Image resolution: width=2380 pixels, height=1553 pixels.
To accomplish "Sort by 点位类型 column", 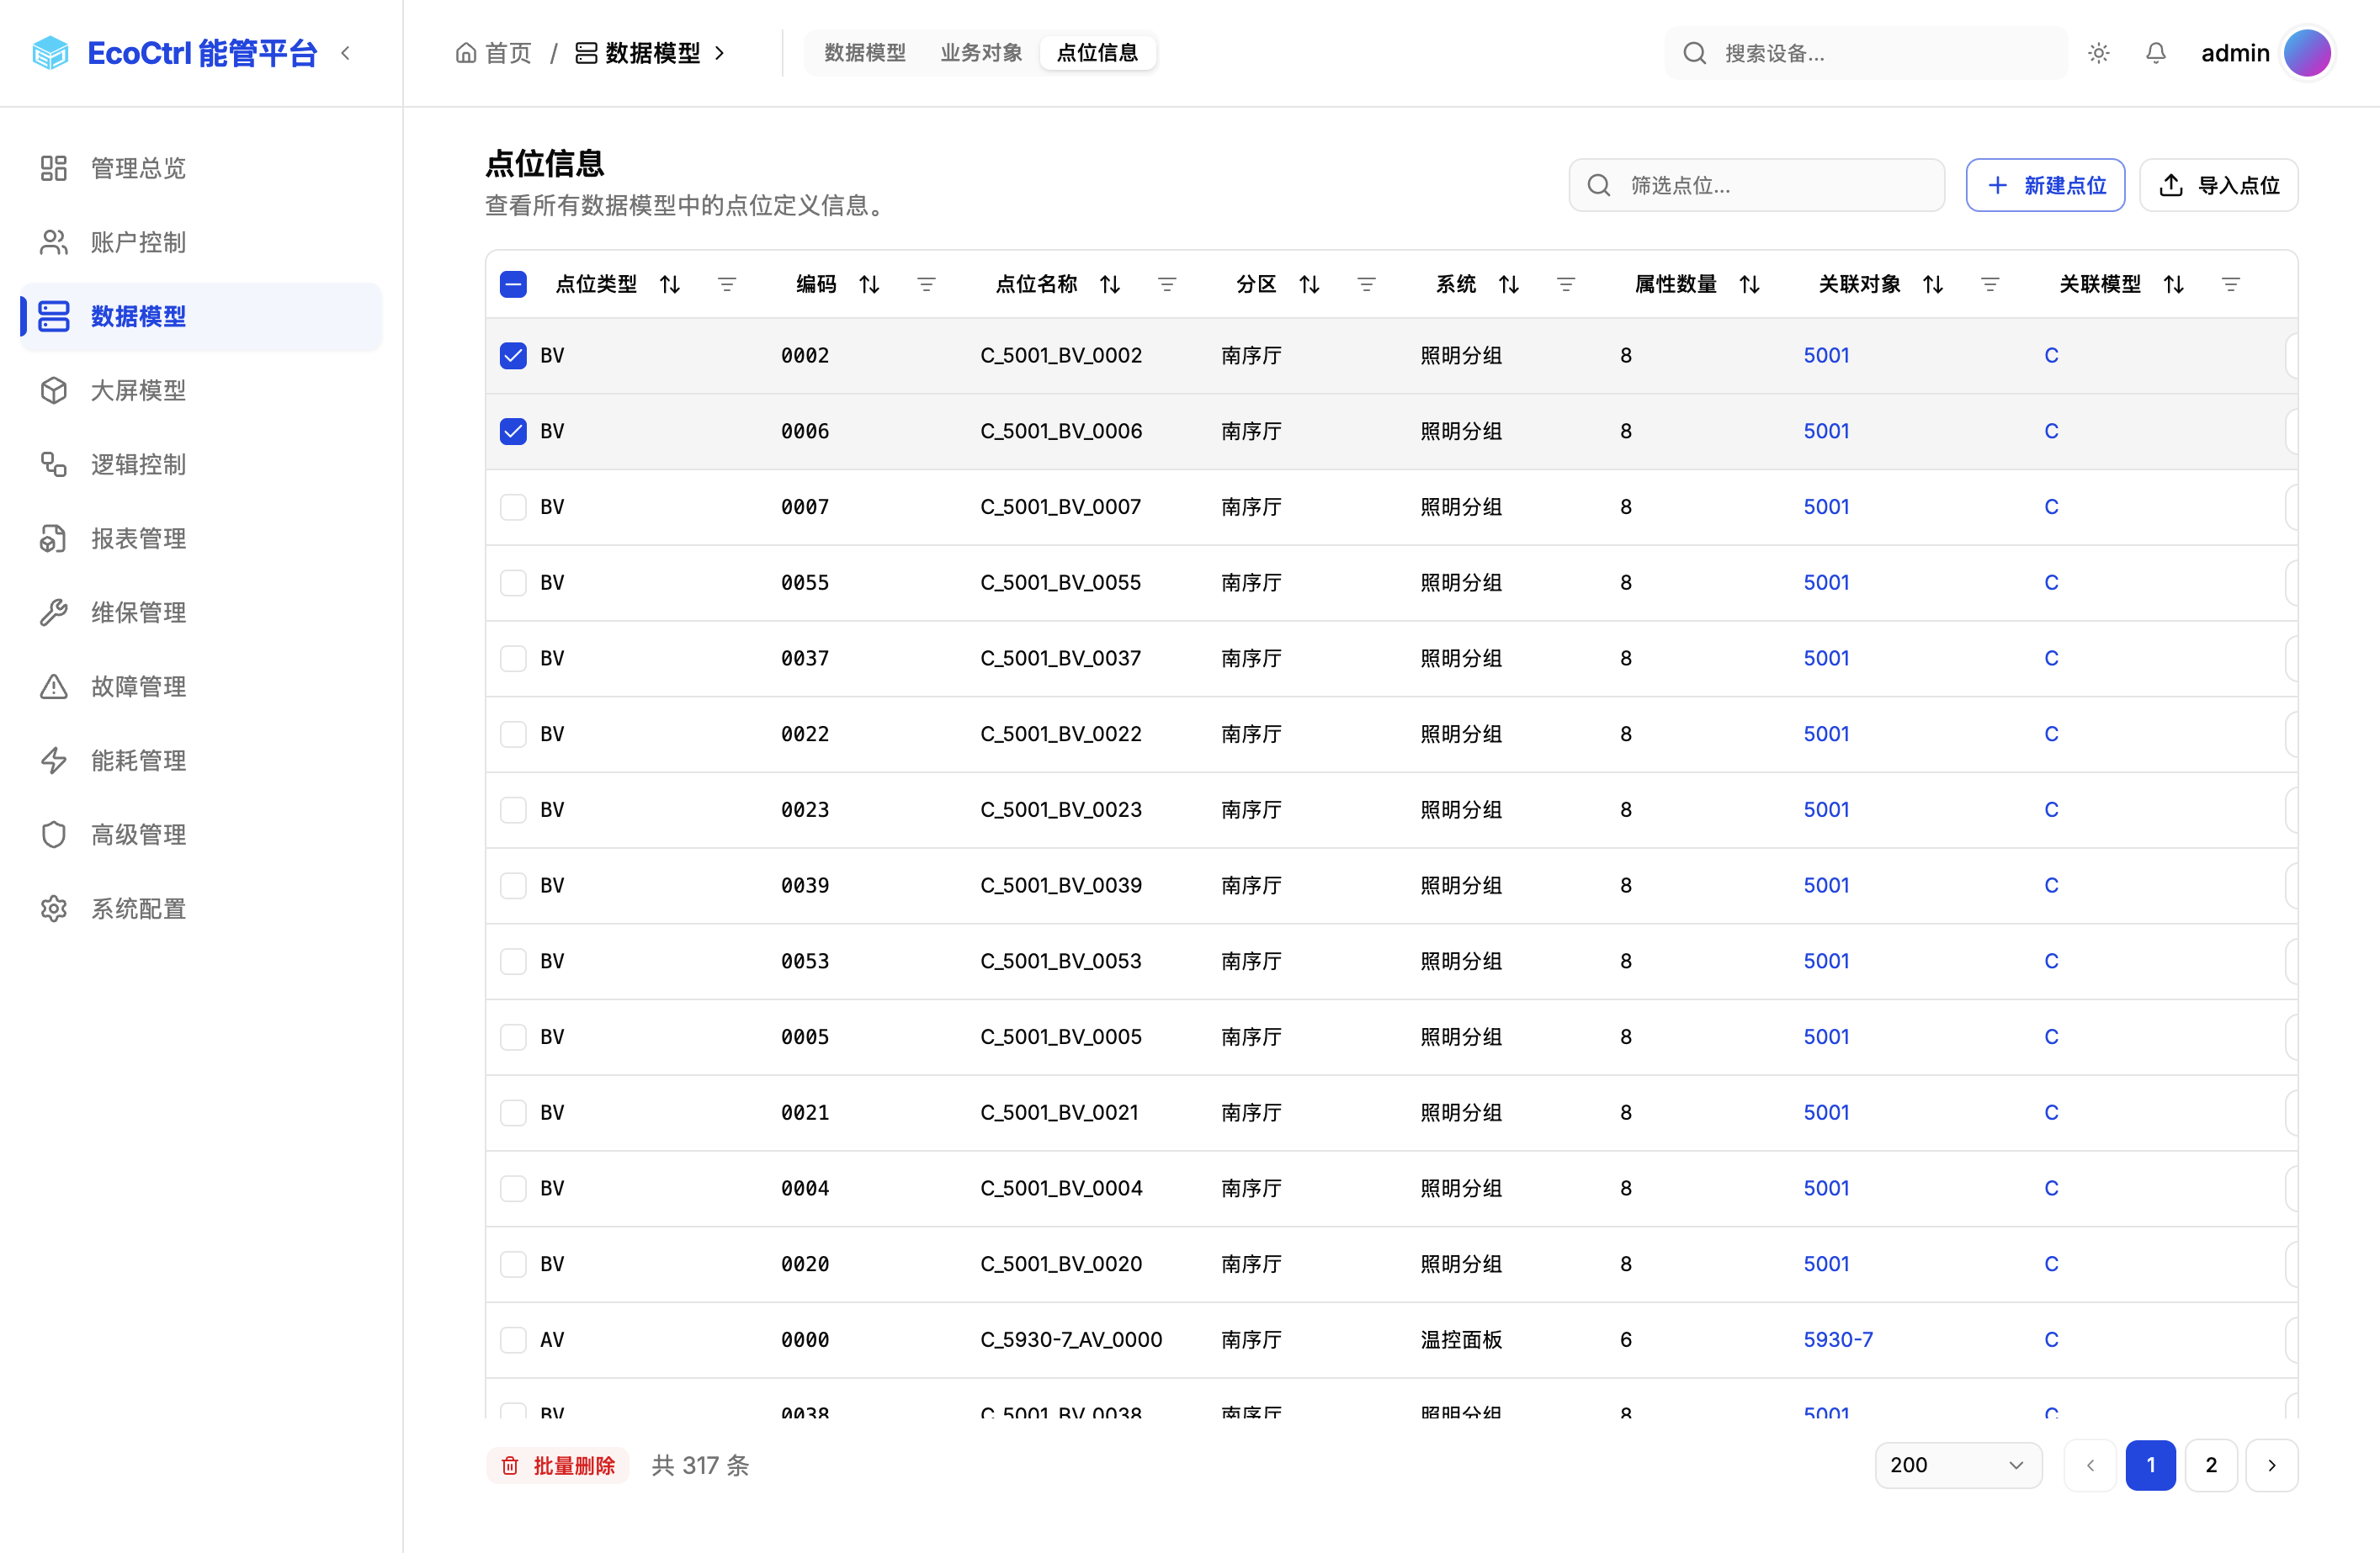I will point(670,285).
